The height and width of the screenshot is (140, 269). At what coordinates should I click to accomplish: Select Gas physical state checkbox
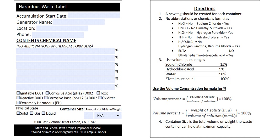click(x=32, y=113)
